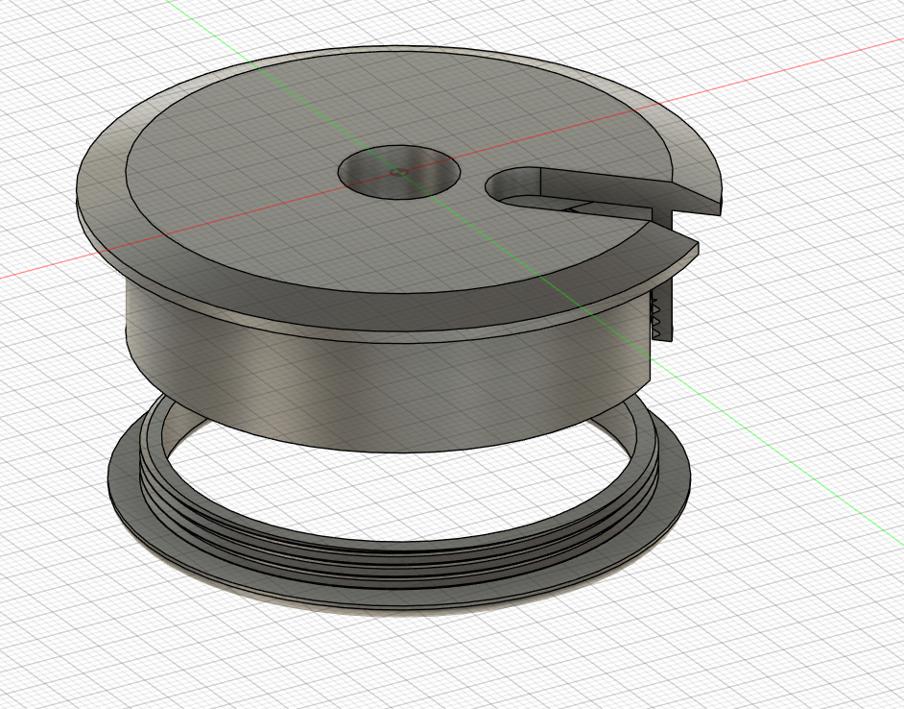904x709 pixels.
Task: Select the center hole in the cap
Action: [x=399, y=172]
